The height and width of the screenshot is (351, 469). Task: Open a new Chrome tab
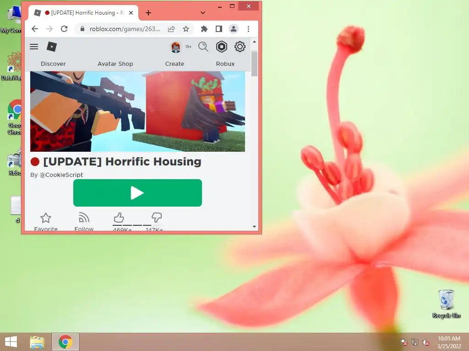148,13
